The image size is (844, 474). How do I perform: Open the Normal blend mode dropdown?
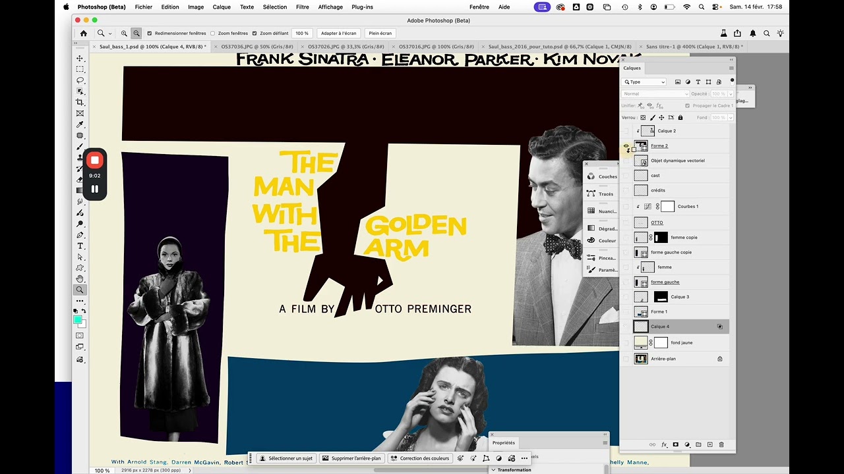[655, 93]
